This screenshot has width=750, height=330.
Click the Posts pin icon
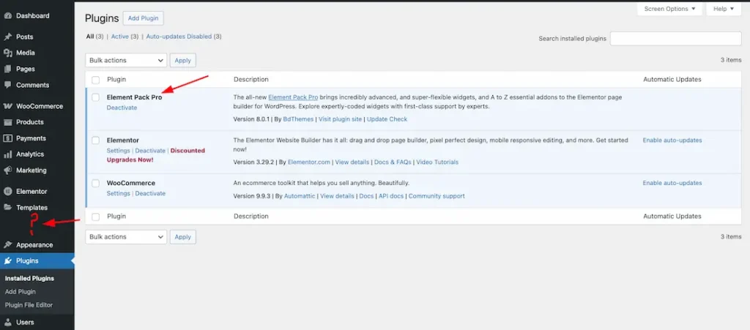pos(8,37)
